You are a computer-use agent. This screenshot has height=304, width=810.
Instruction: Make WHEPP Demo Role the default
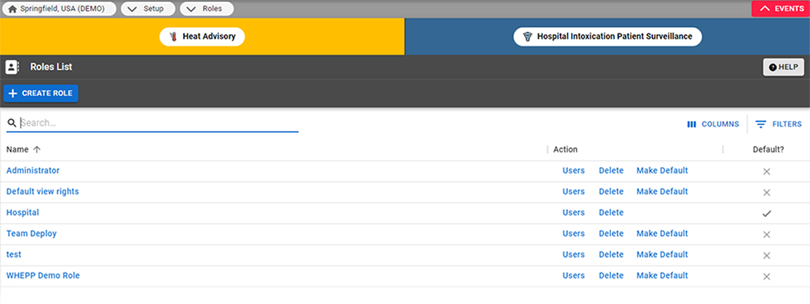point(662,276)
